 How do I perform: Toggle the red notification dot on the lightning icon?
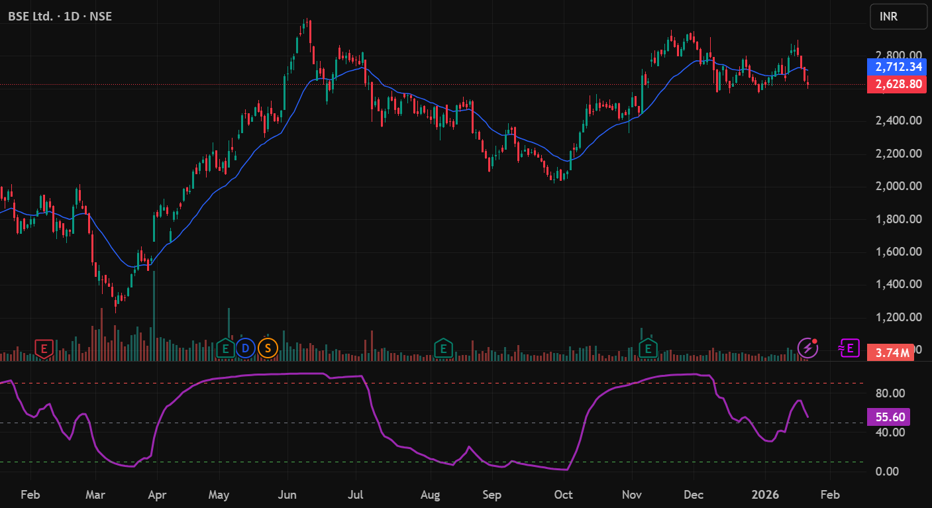click(x=815, y=342)
